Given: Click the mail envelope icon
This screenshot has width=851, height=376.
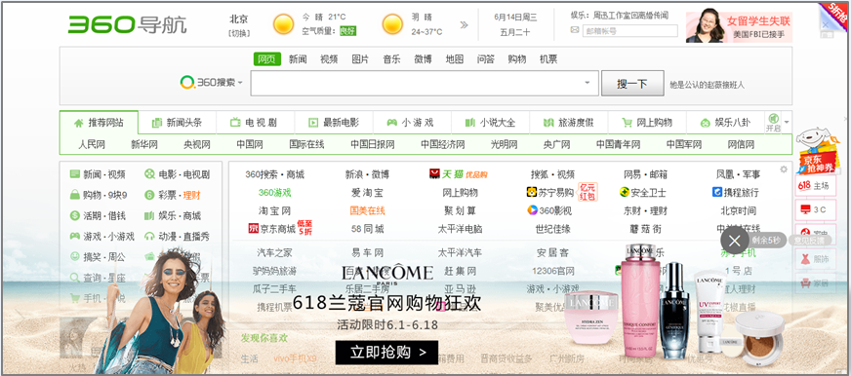Looking at the screenshot, I should [x=575, y=30].
